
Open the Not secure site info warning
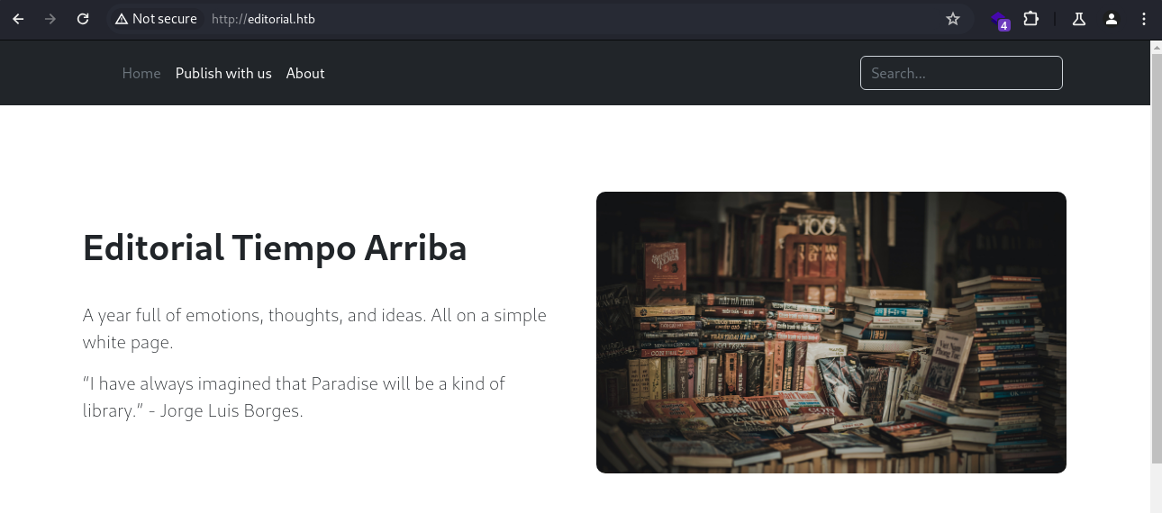pos(156,19)
